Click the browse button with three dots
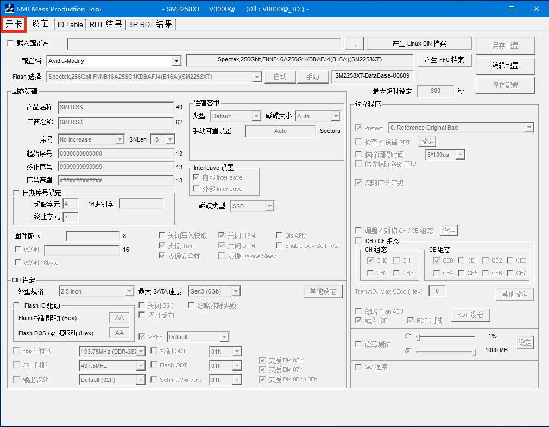 [x=354, y=44]
